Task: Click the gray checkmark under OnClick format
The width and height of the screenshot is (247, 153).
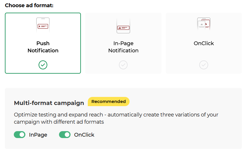Action: coord(204,65)
